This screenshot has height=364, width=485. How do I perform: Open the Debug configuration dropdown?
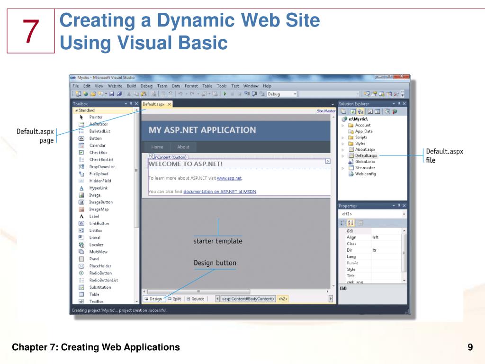[x=295, y=94]
